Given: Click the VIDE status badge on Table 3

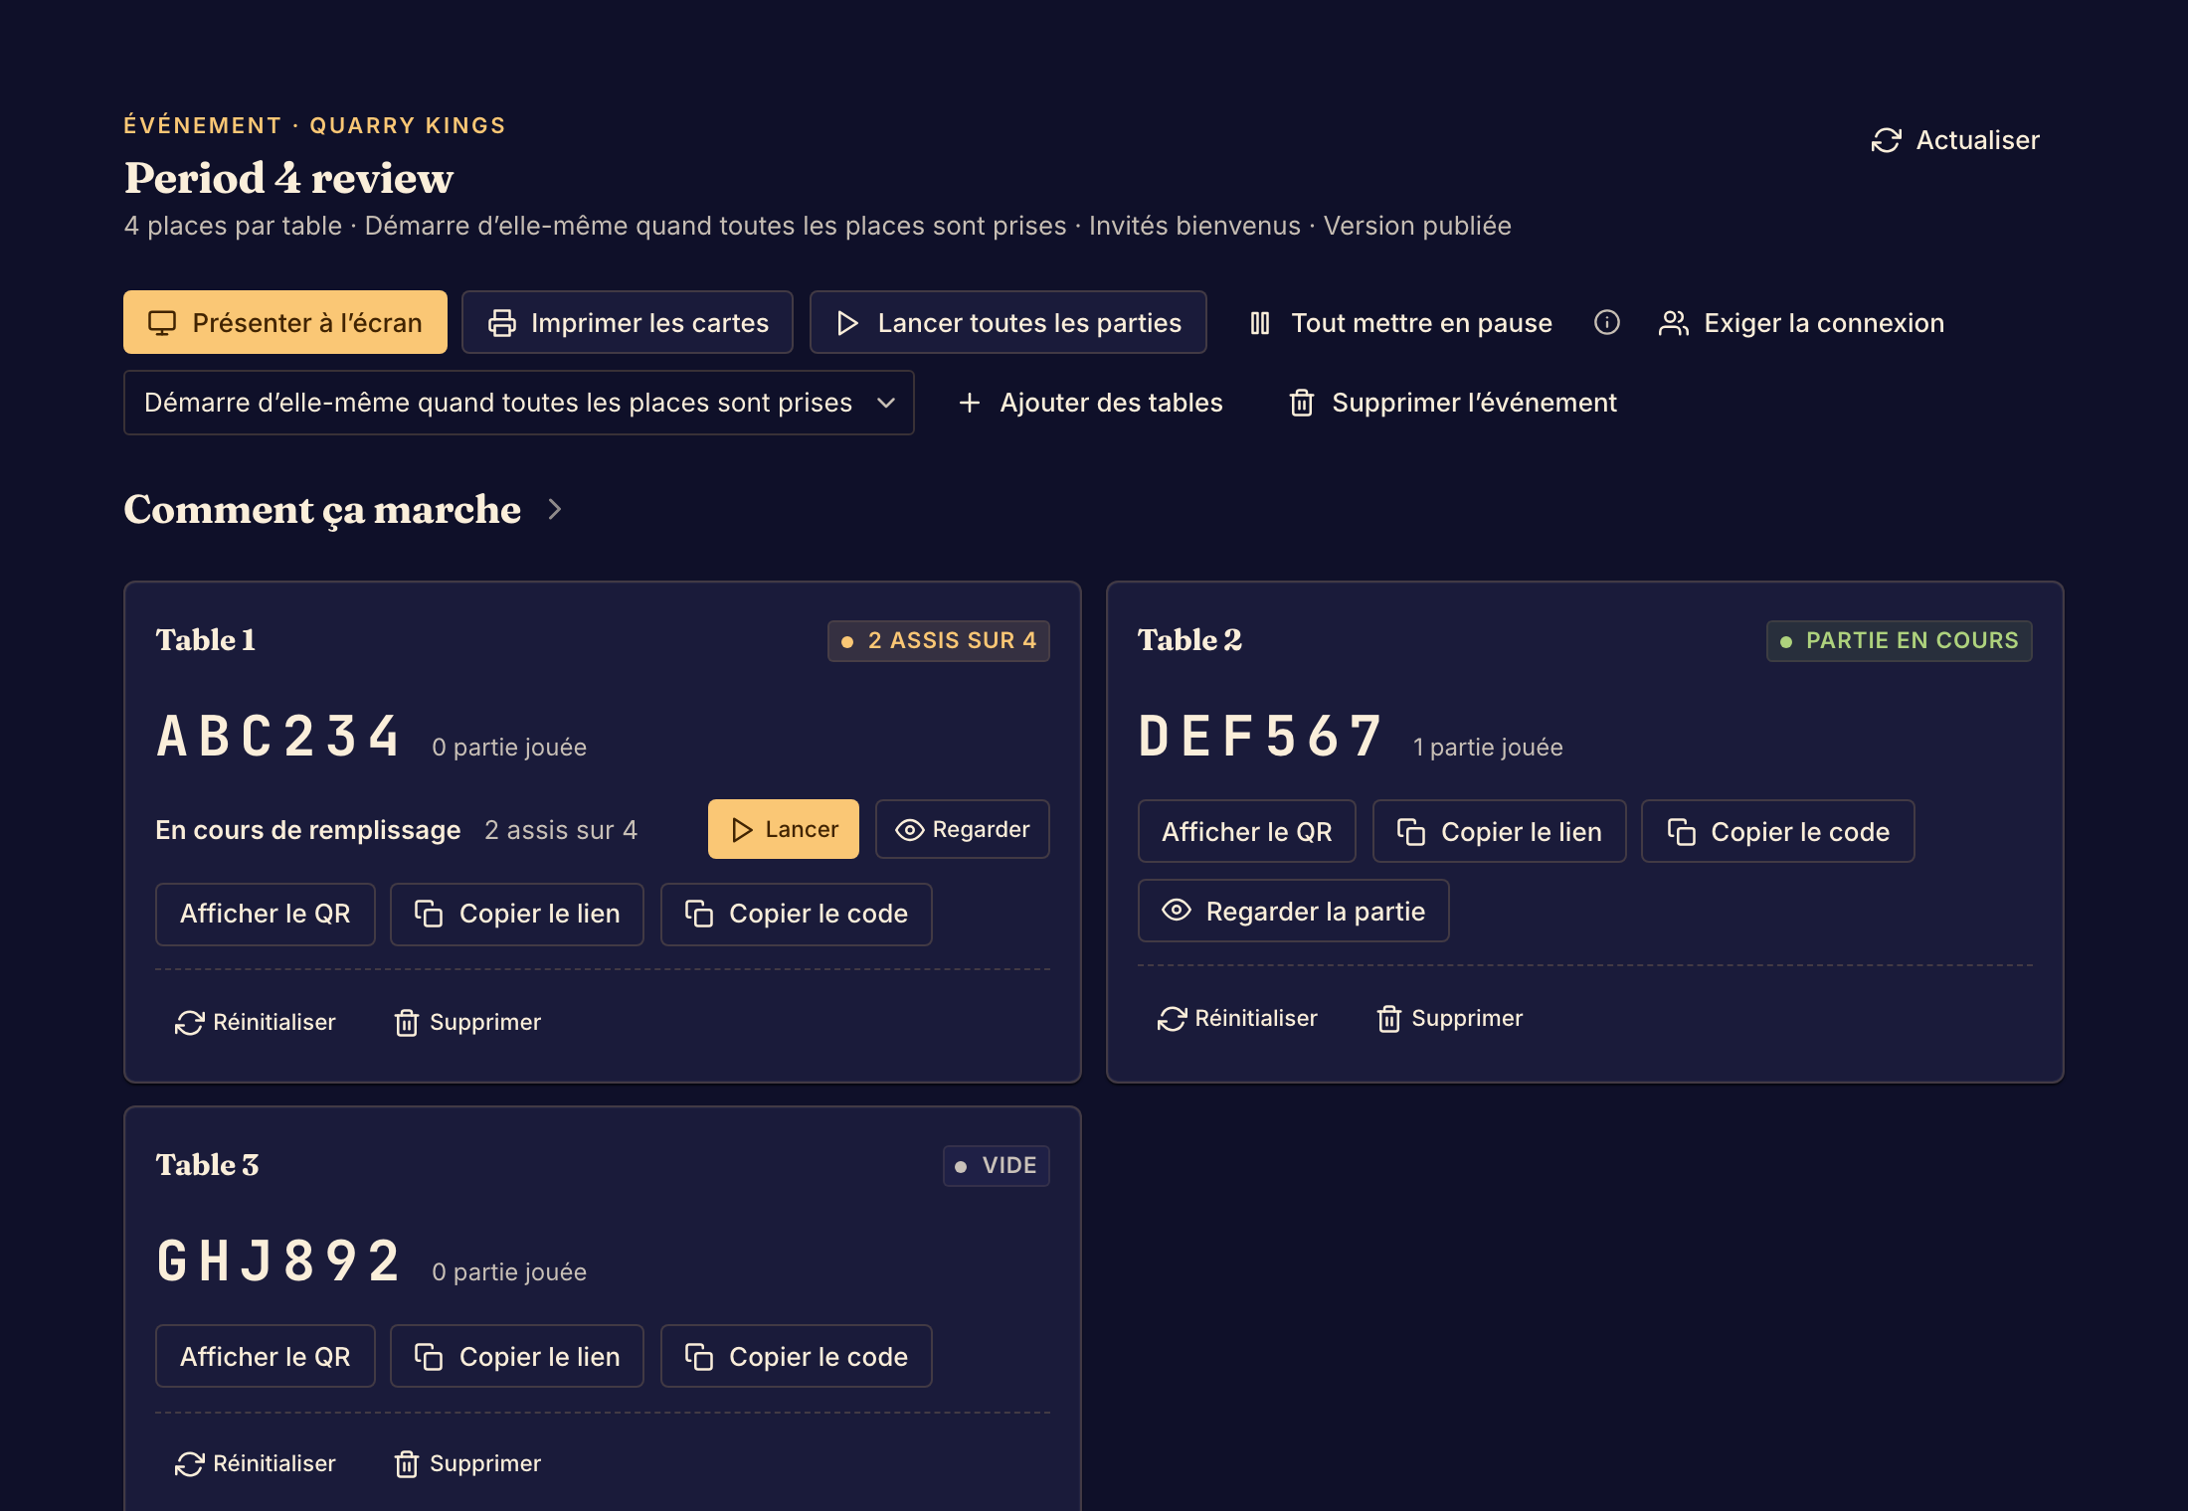Looking at the screenshot, I should (997, 1165).
